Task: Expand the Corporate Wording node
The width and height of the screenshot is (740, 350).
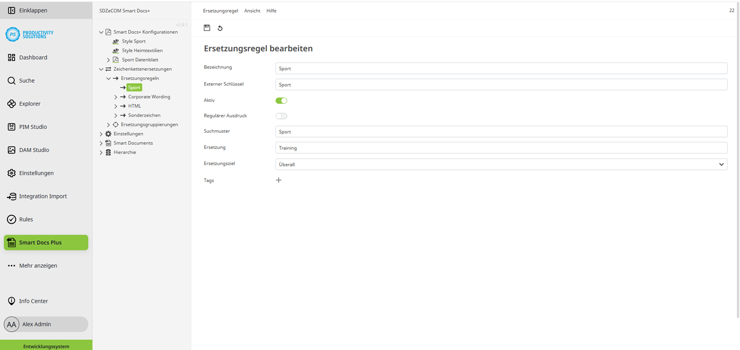Action: point(116,96)
